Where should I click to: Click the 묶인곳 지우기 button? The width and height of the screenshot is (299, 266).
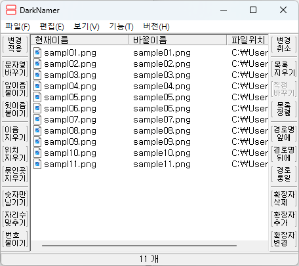pos(15,174)
